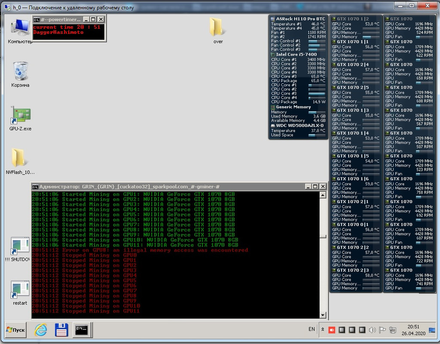Click the red AnyDesk tray icon

tap(332, 330)
